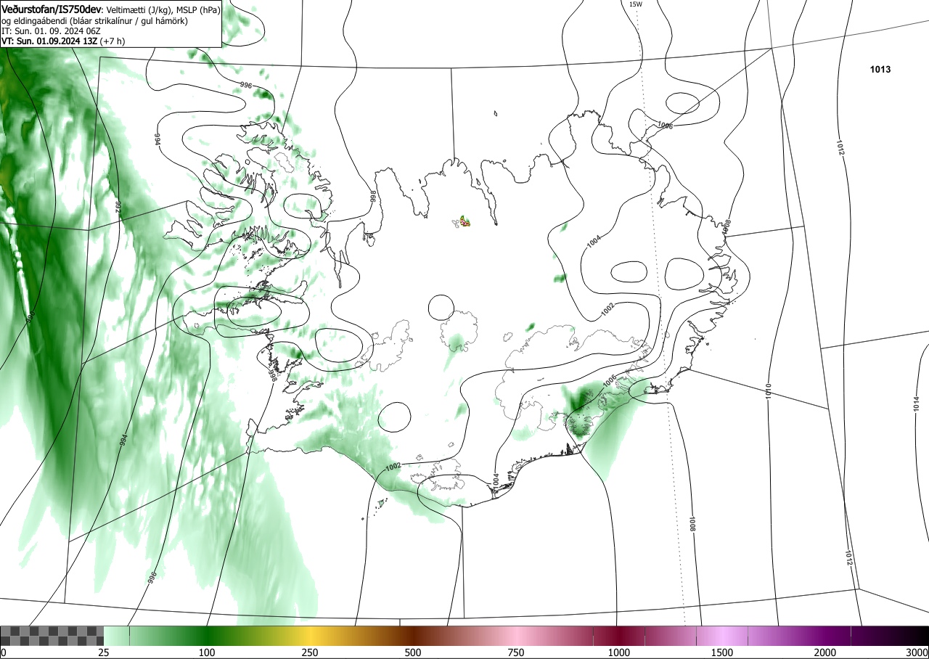Click the '1010' isobar label

tap(768, 391)
